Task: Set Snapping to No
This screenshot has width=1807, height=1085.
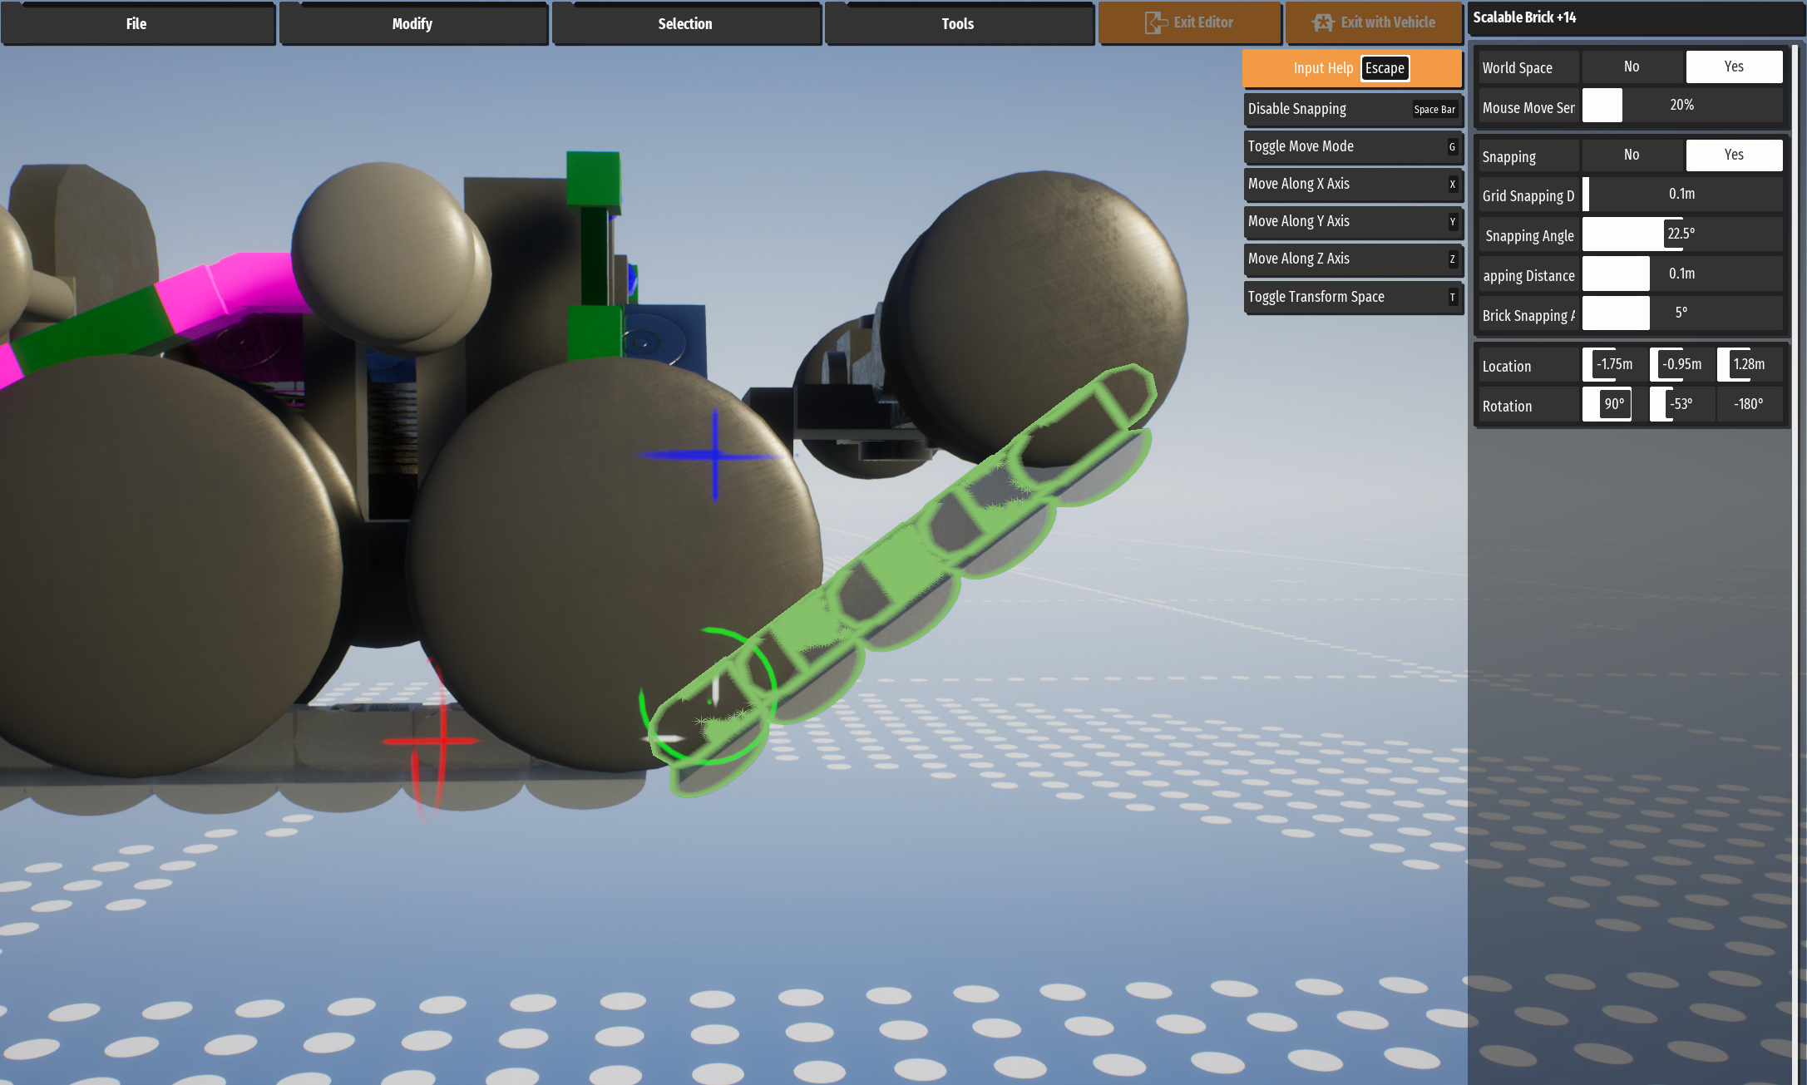Action: [x=1631, y=155]
